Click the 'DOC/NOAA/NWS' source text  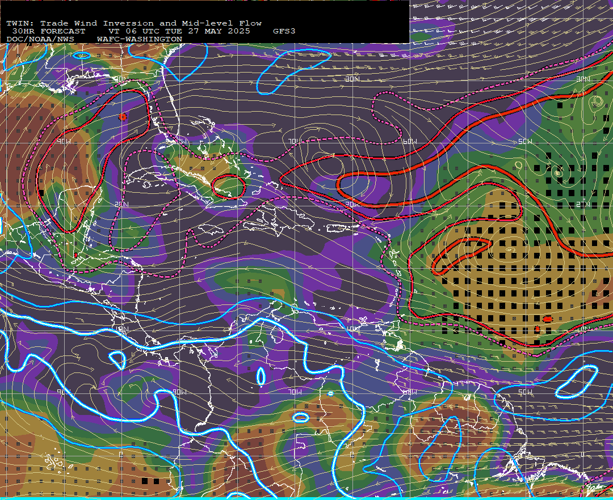[40, 40]
